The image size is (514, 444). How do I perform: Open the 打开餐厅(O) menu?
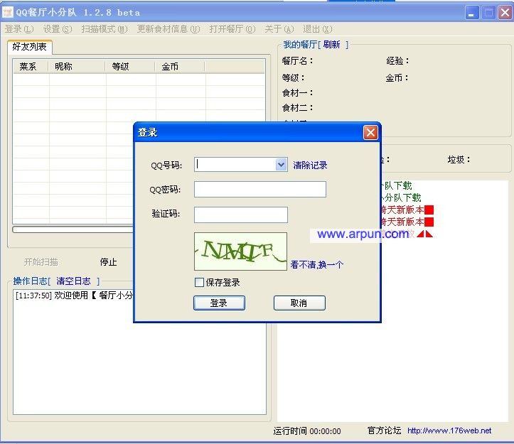point(232,29)
